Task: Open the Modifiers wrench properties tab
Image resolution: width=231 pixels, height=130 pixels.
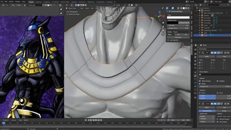Action: (195, 76)
